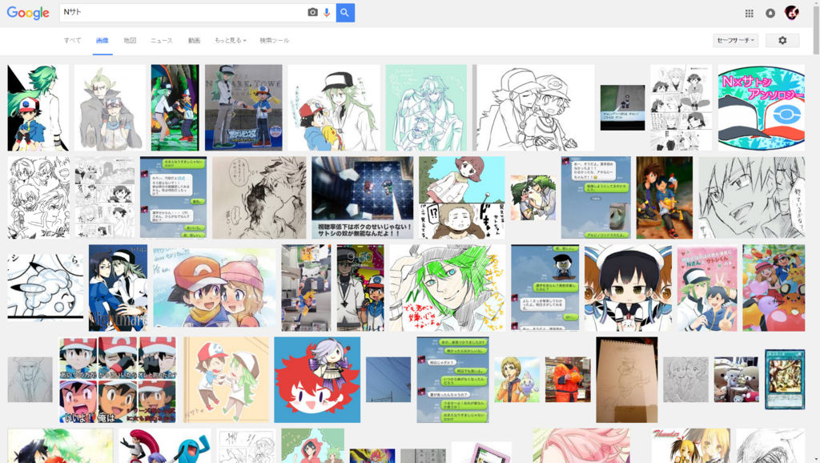Expand the もっと見る dropdown
This screenshot has height=463, width=820.
(x=230, y=40)
